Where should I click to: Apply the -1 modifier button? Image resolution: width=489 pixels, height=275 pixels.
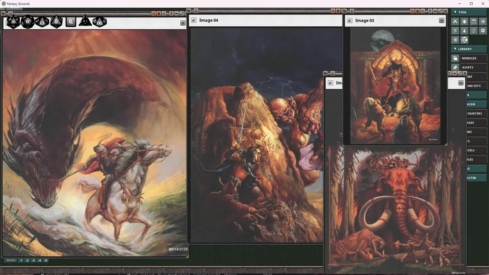(21, 260)
